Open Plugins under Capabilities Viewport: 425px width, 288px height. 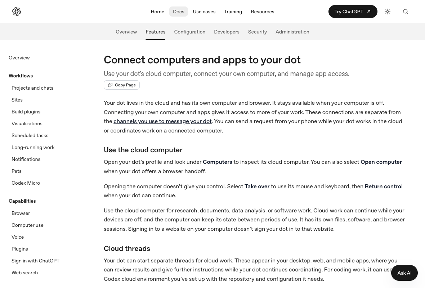19,249
